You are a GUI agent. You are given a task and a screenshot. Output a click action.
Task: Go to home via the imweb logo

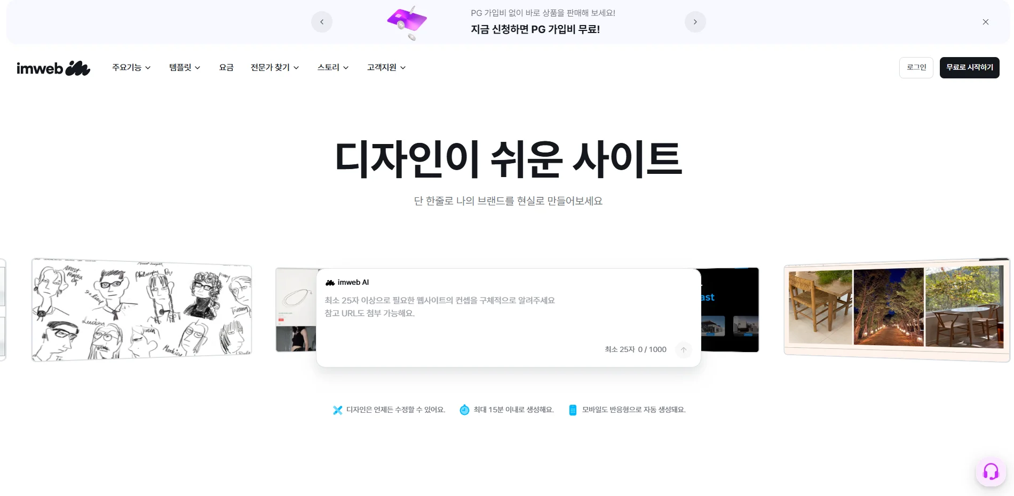53,68
